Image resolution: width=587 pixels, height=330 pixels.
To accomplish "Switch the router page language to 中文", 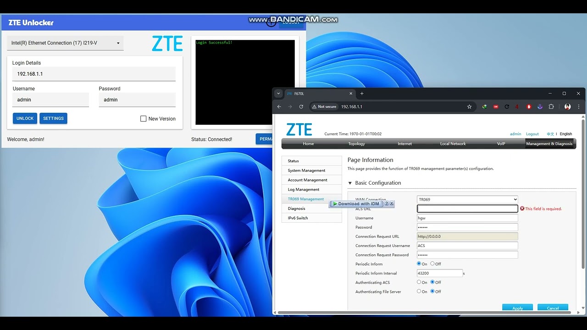I will pos(550,134).
